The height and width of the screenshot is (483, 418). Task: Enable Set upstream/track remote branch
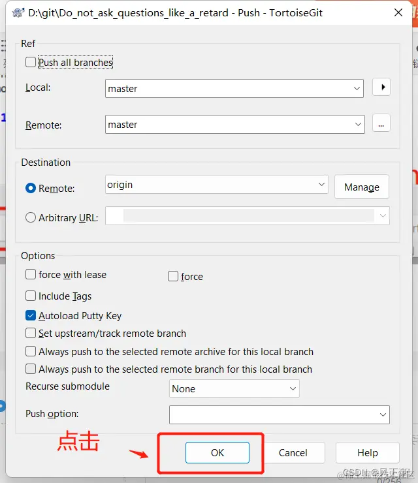coord(31,333)
